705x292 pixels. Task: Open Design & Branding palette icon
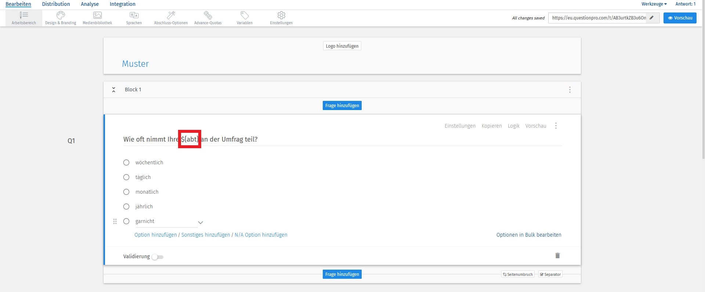point(61,15)
